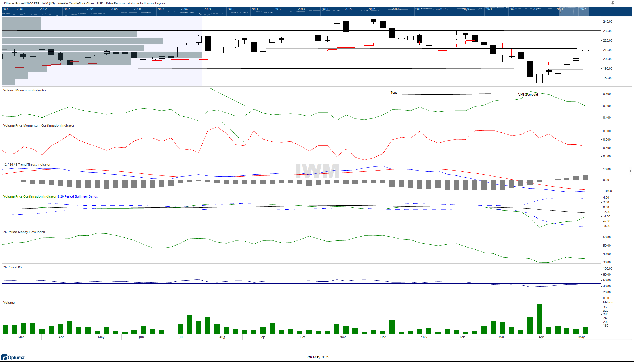Expand the side panel arrow on right edge
634x362 pixels.
(x=630, y=171)
